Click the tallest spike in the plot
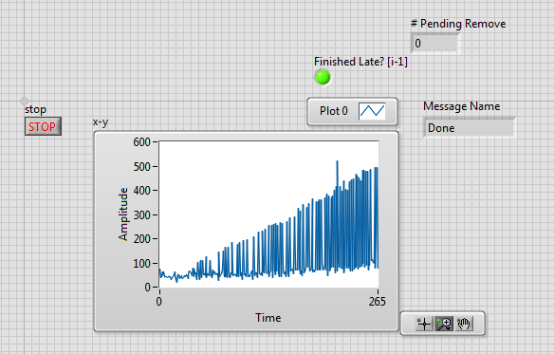Viewport: 554px width, 354px height. click(x=337, y=162)
